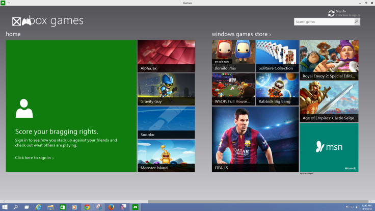
Task: Click 'Score your bragging rights.' headline
Action: [x=57, y=131]
